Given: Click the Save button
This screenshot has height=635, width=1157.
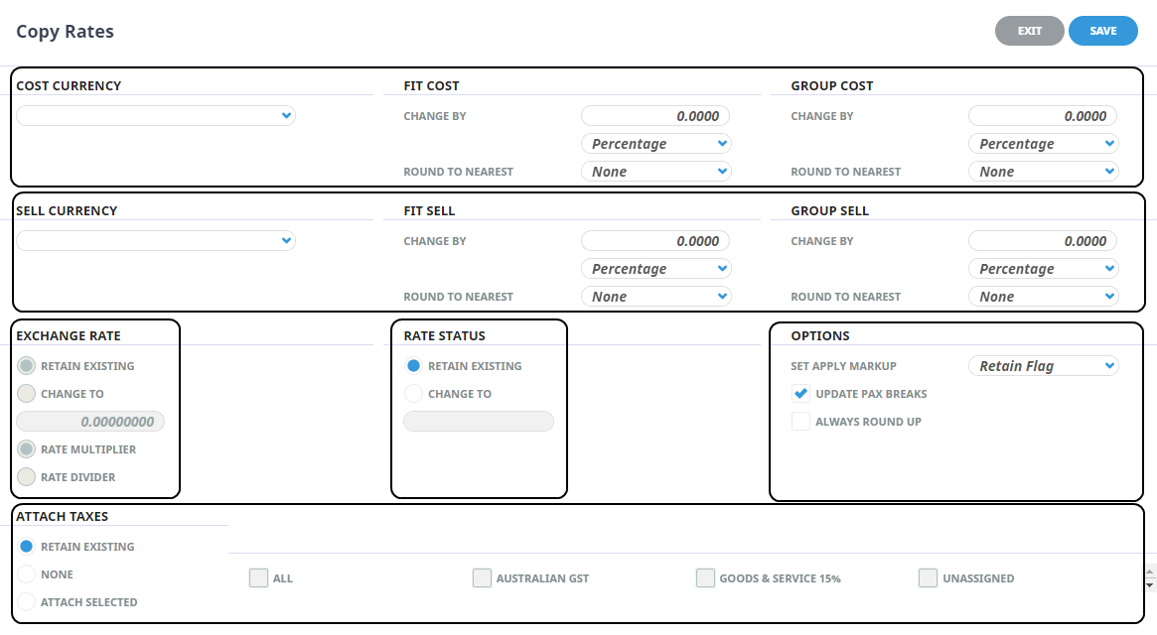Looking at the screenshot, I should (1102, 31).
